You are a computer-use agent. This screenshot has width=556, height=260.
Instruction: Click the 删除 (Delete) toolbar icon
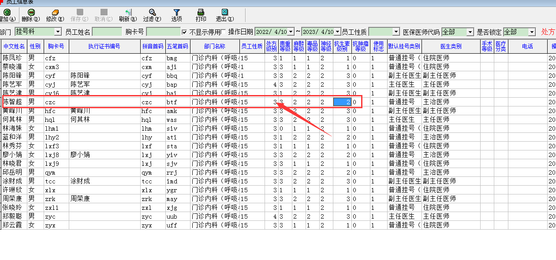point(30,12)
